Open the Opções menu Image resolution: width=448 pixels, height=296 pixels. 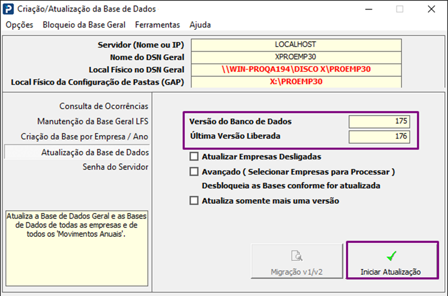(19, 25)
